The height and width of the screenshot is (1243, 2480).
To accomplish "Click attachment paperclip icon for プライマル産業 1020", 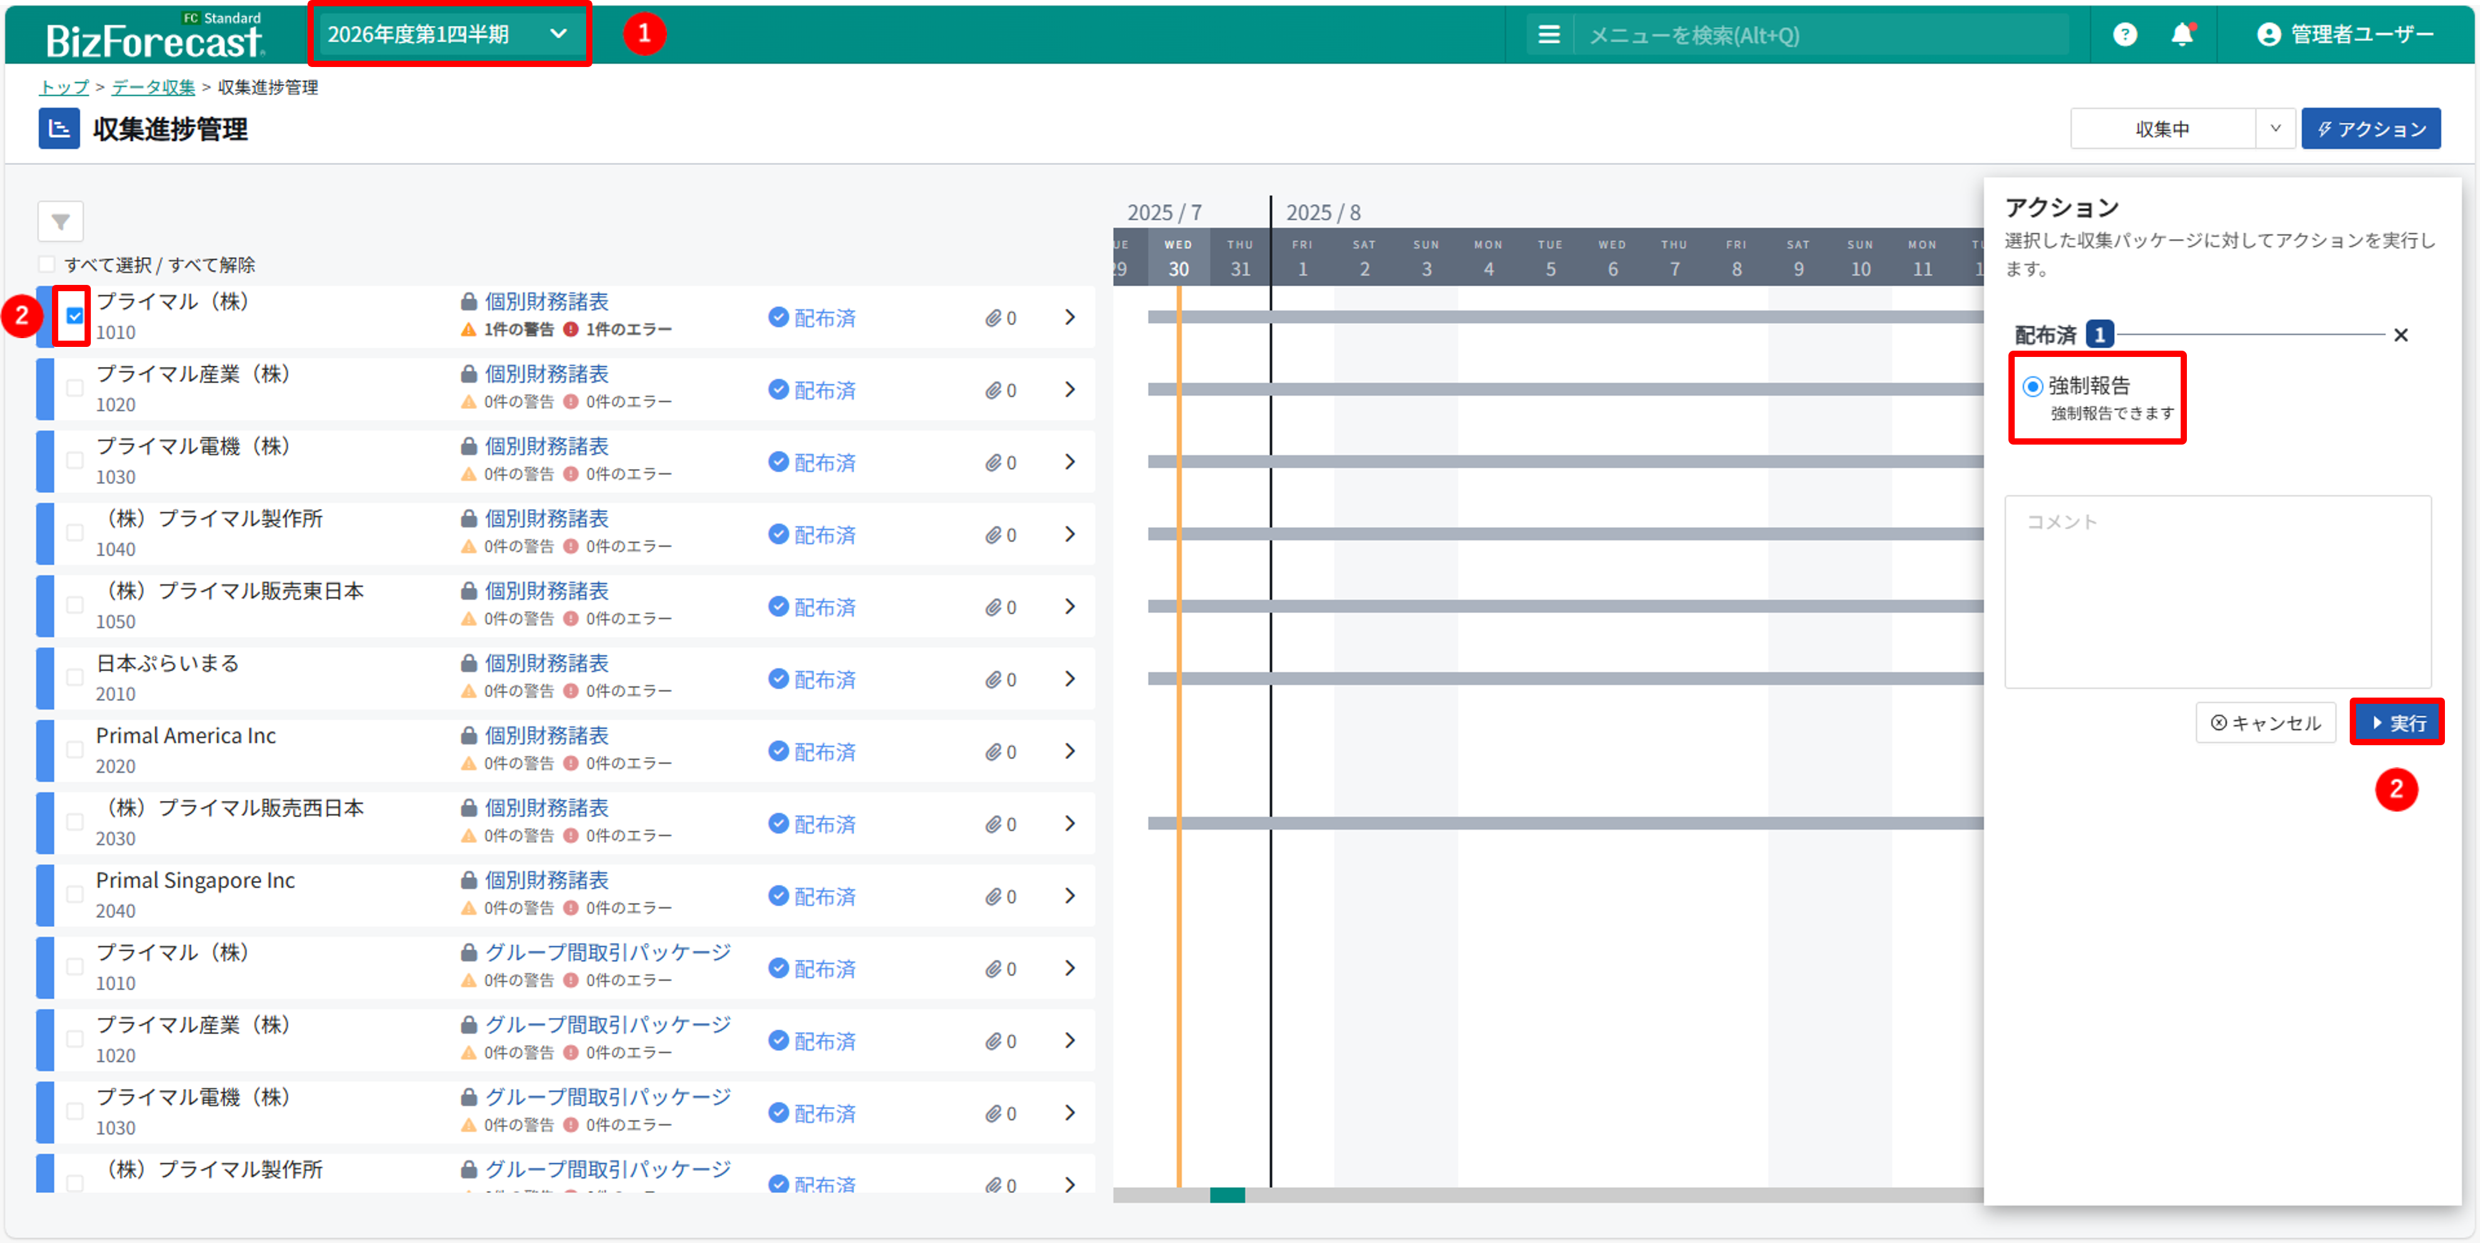I will point(993,390).
